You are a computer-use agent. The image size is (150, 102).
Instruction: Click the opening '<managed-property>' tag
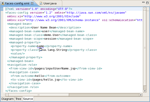[25, 42]
